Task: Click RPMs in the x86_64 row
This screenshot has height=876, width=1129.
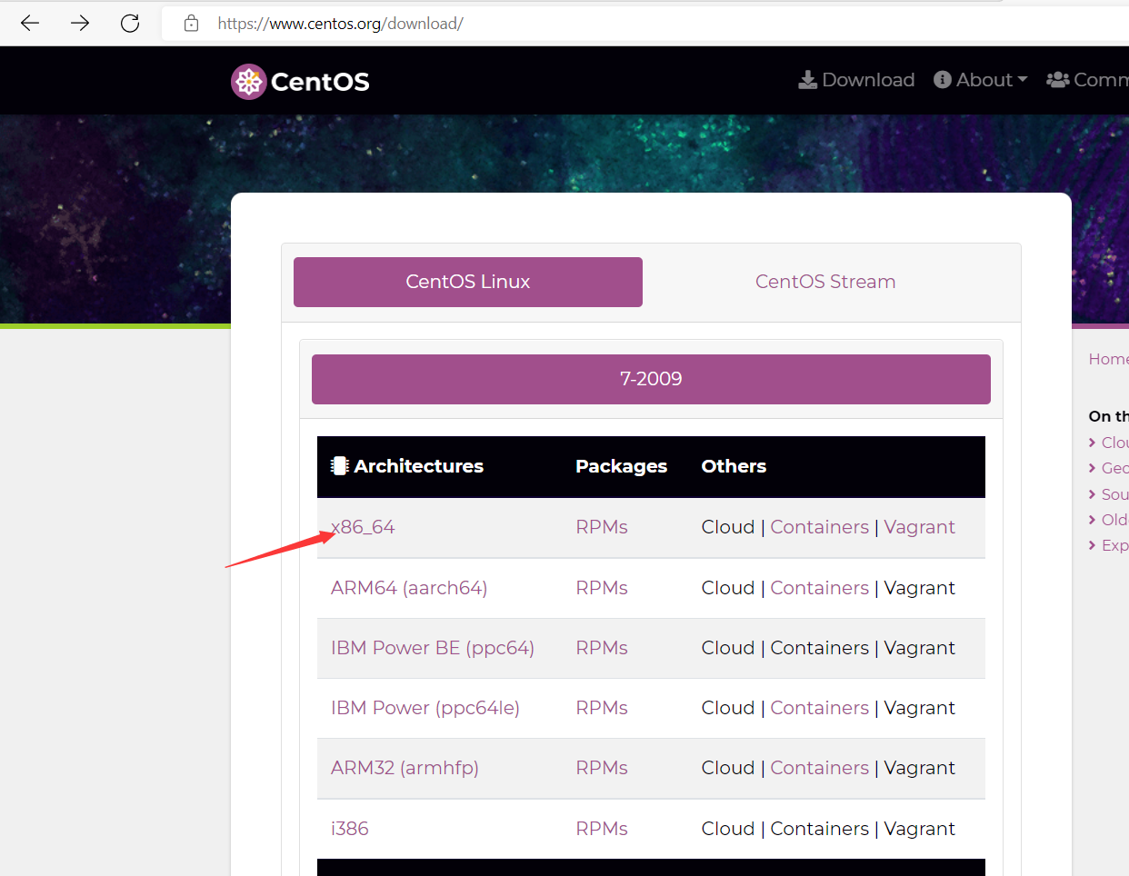Action: click(602, 527)
